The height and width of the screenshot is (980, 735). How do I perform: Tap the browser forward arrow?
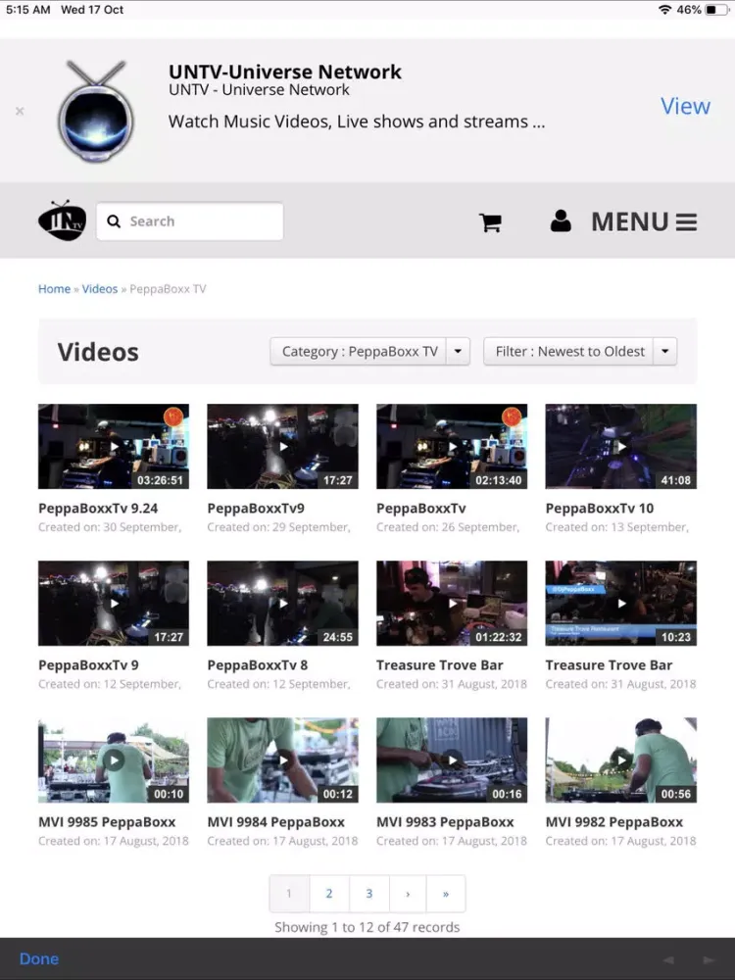[x=709, y=960]
